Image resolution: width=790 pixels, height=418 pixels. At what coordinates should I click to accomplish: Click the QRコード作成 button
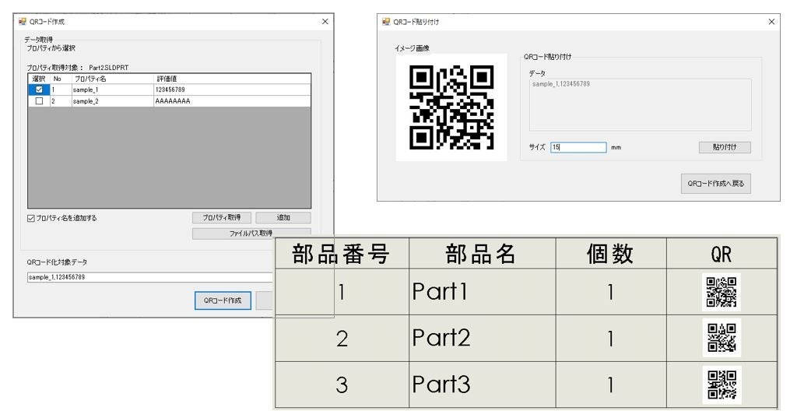pyautogui.click(x=223, y=300)
